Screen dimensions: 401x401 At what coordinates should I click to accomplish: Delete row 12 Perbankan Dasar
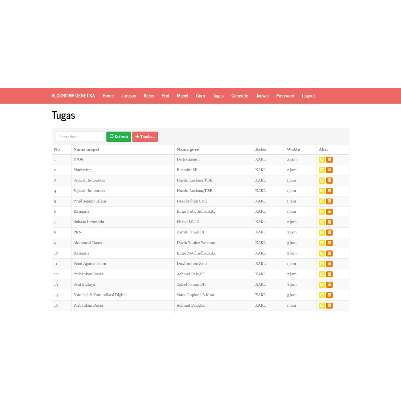click(329, 274)
